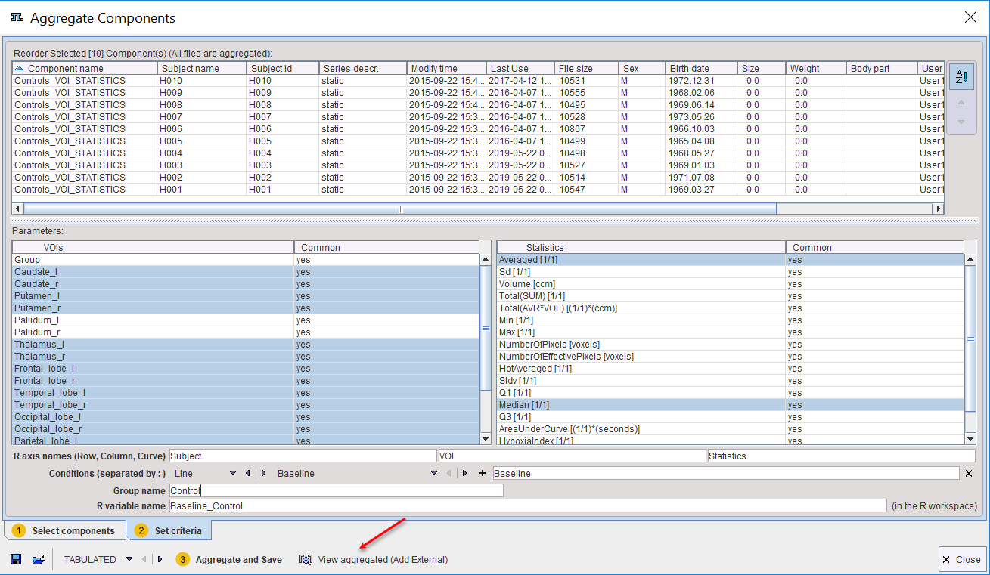The height and width of the screenshot is (575, 990).
Task: Select next TABULATED format arrow
Action: [x=160, y=560]
